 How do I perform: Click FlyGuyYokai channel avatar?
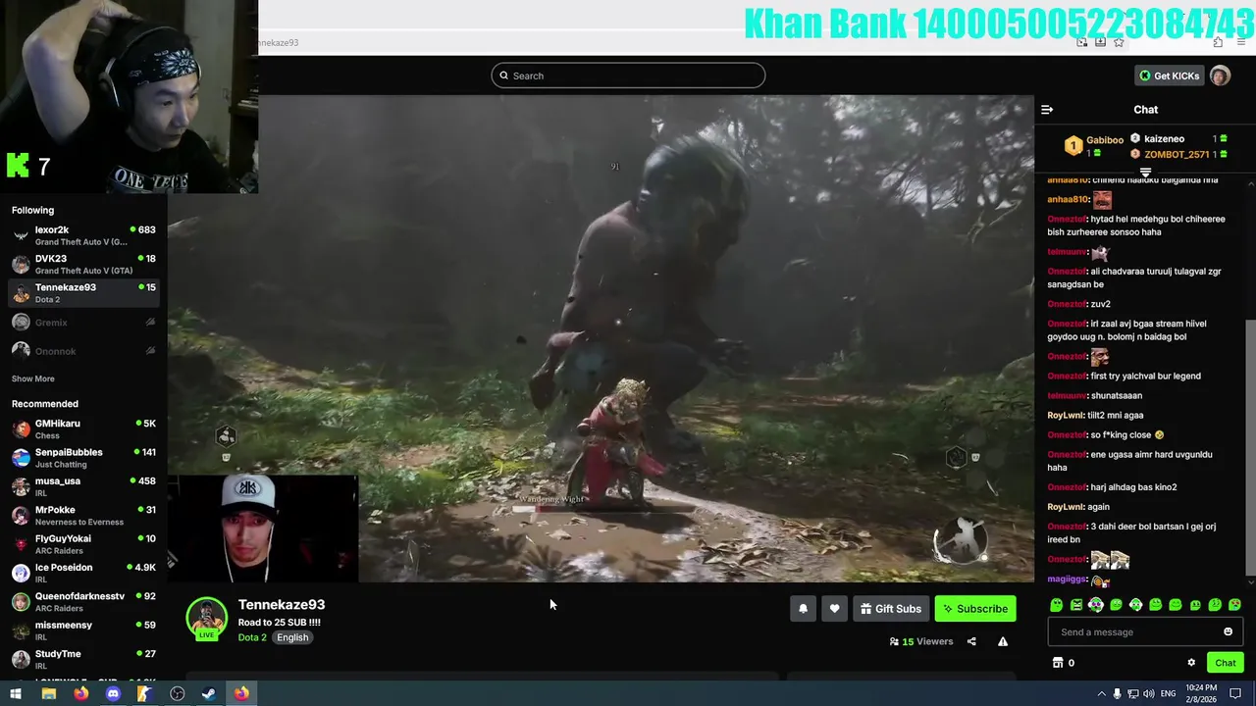point(21,544)
